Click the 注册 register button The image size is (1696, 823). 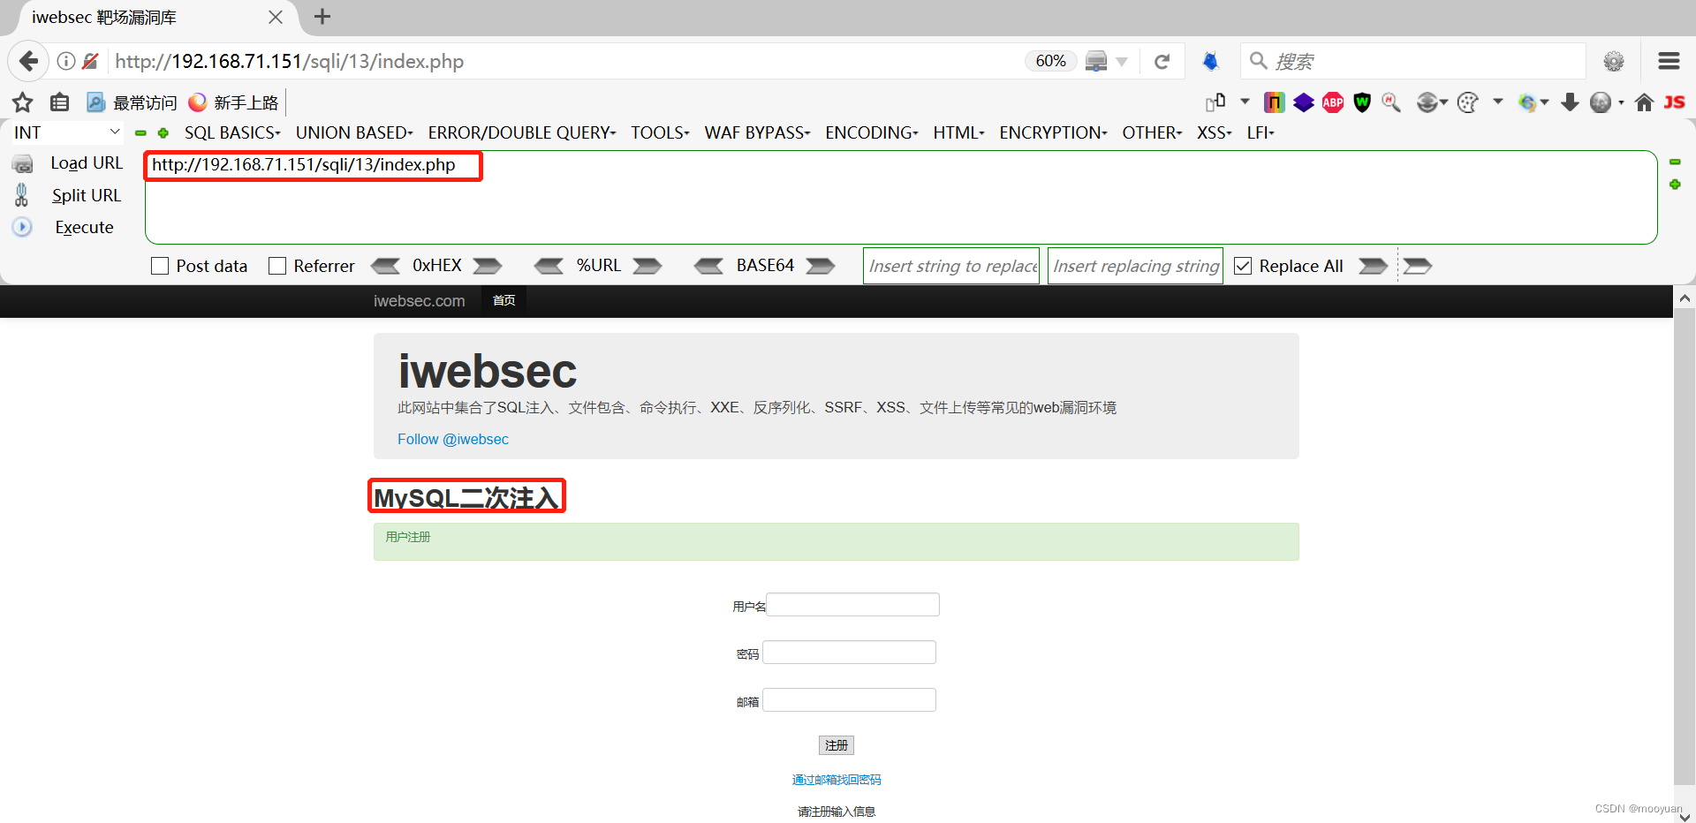click(836, 745)
